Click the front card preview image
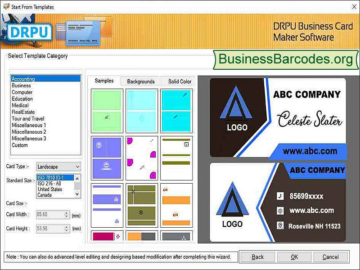The width and height of the screenshot is (360, 270). (x=278, y=118)
